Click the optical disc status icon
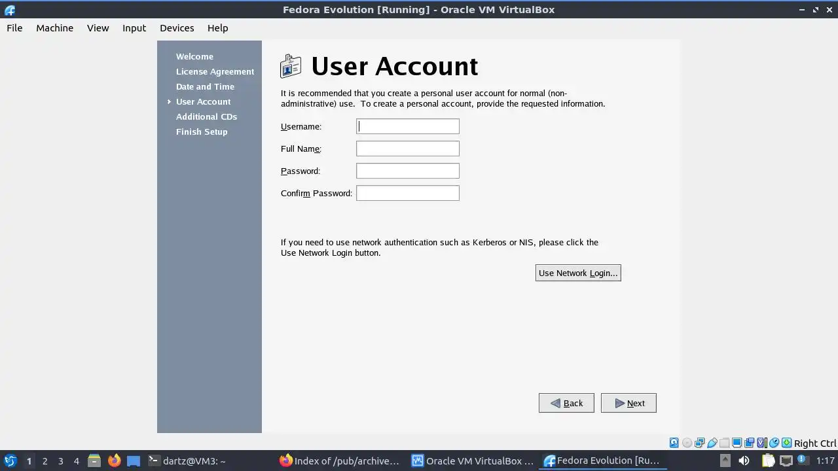 [x=687, y=443]
